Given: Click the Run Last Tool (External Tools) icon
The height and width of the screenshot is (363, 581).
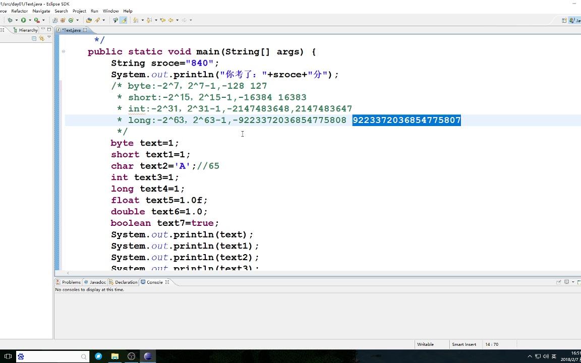Looking at the screenshot, I should (x=37, y=20).
